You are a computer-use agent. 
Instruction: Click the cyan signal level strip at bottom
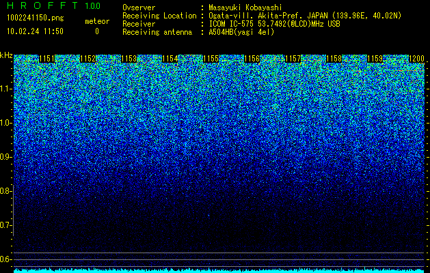click(219, 271)
